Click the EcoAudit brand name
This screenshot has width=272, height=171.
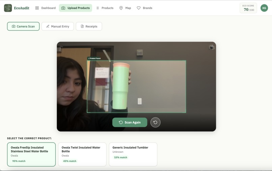pyautogui.click(x=22, y=8)
